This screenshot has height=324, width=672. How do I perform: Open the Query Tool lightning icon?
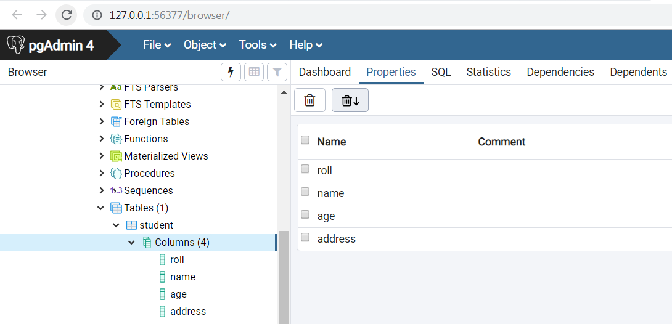tap(231, 72)
